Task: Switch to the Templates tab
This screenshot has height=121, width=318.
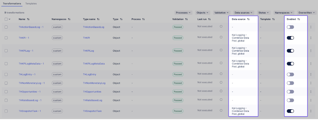Action: [31, 4]
